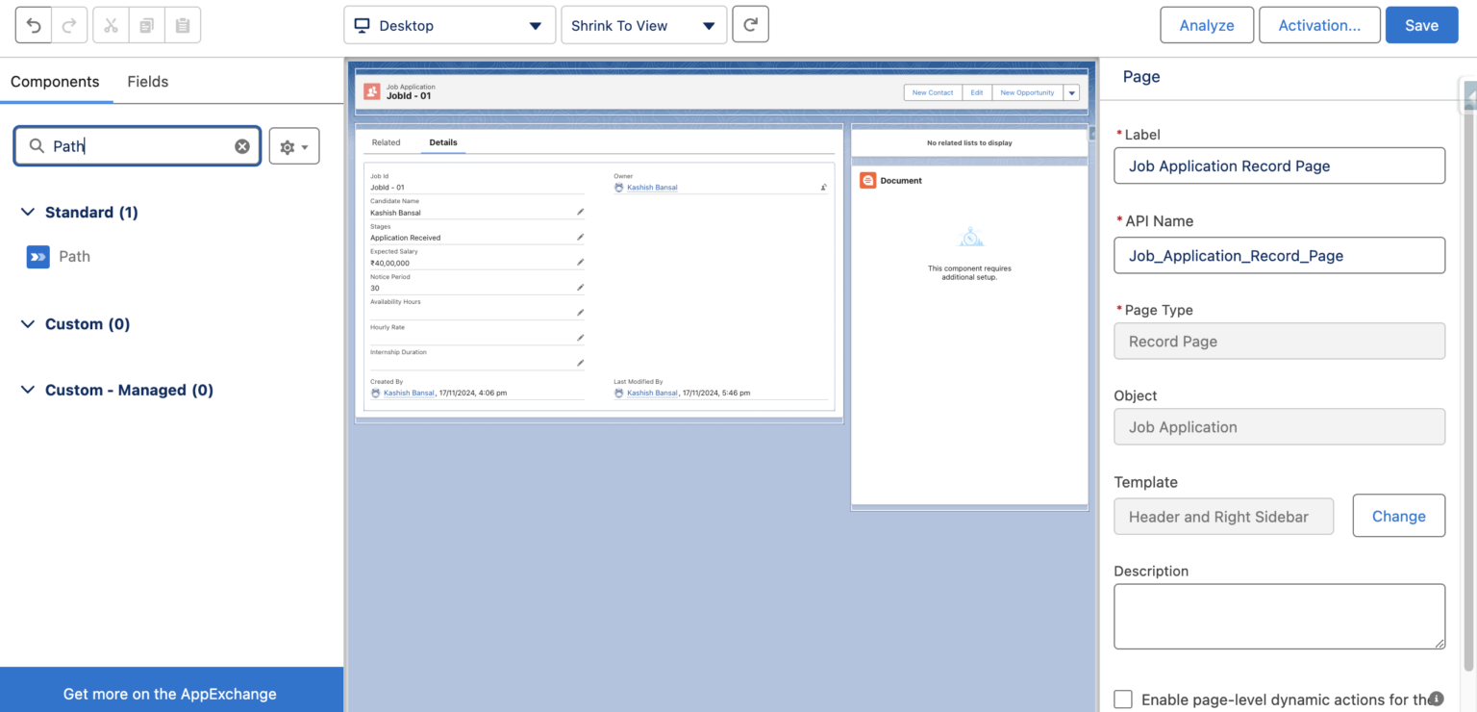Viewport: 1477px width, 712px height.
Task: Click the Save button
Action: 1421,25
